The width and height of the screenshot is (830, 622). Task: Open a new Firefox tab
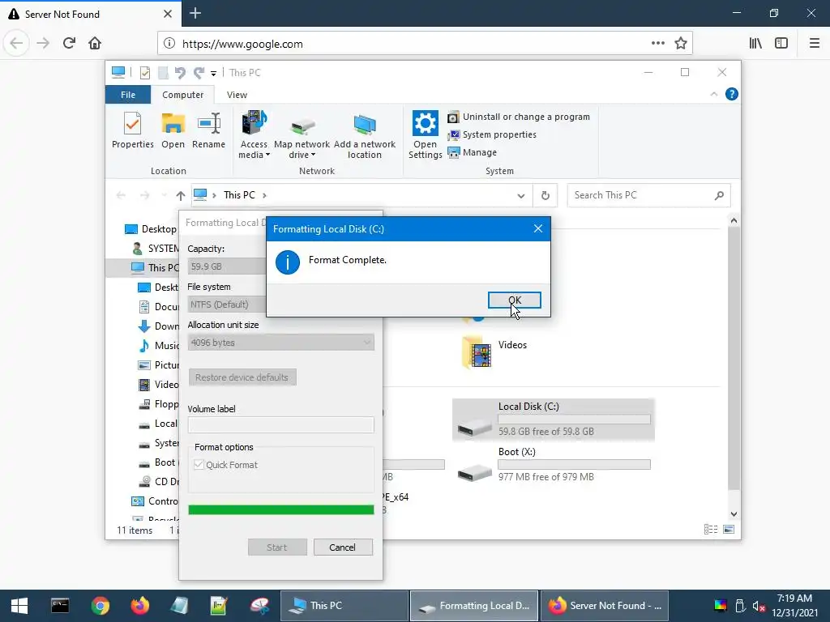(x=195, y=13)
